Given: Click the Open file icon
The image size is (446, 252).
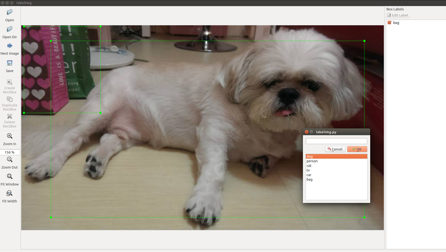Looking at the screenshot, I should click(10, 13).
